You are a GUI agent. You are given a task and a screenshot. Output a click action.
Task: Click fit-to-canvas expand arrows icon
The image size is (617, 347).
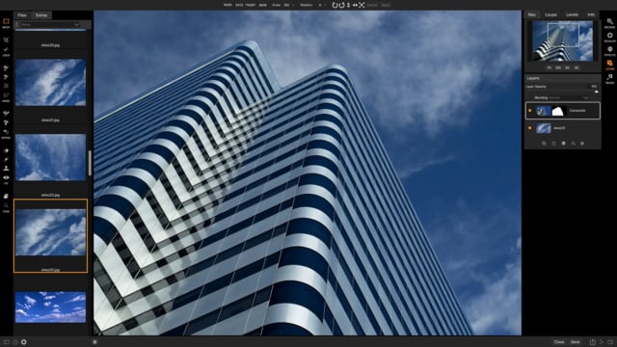[x=362, y=5]
